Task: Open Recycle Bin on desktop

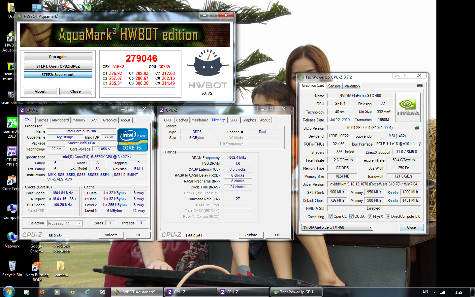Action: point(12,269)
